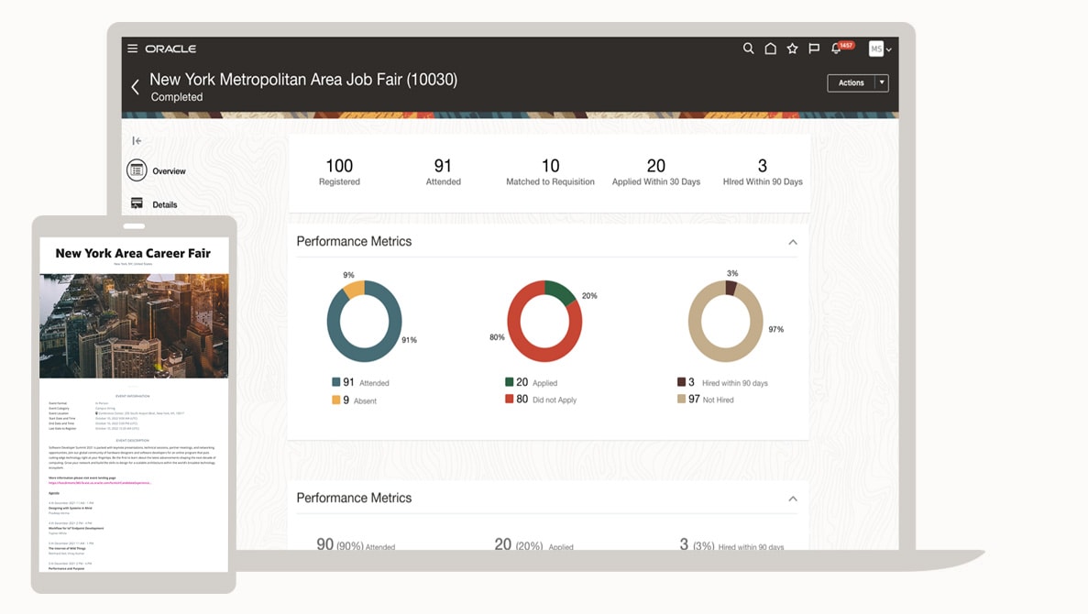Click the Watchlist flag icon

[814, 49]
